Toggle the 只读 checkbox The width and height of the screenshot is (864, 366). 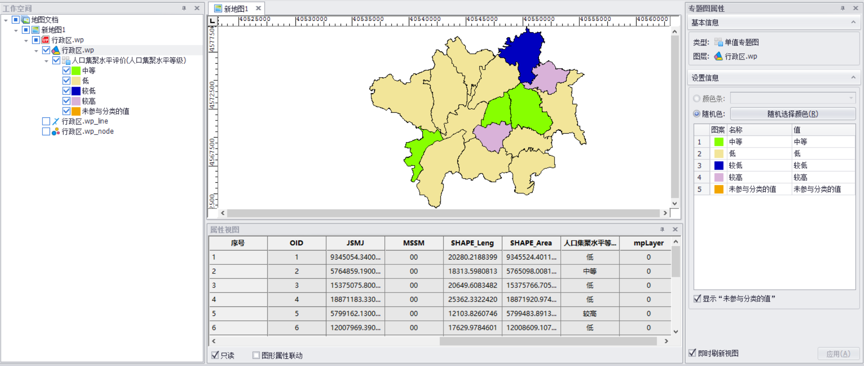215,355
